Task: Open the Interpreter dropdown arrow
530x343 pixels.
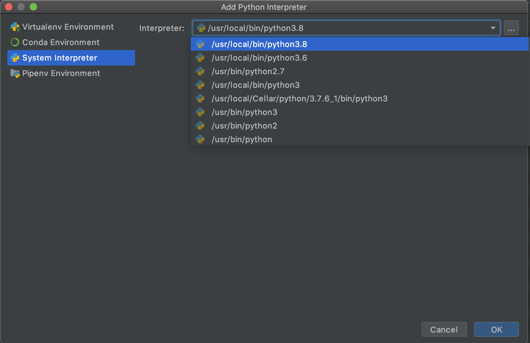Action: (x=493, y=28)
